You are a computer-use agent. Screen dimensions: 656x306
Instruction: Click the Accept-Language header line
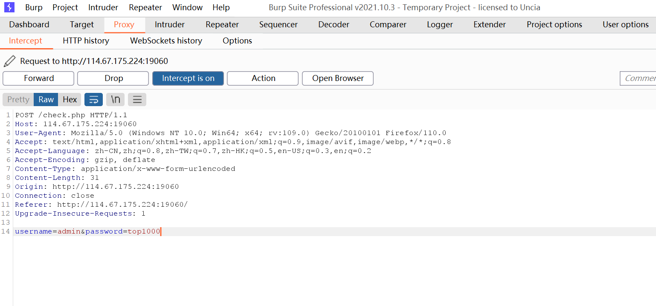(x=193, y=151)
